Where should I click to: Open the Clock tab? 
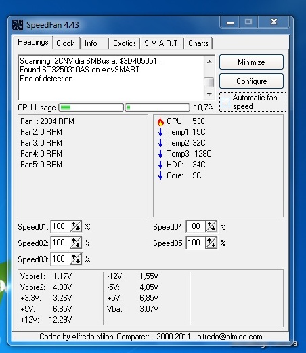66,43
